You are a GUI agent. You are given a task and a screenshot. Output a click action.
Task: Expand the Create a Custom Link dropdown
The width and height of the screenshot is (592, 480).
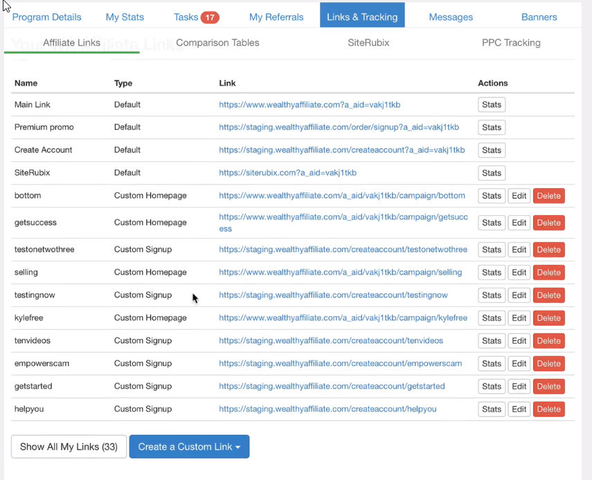(x=189, y=446)
